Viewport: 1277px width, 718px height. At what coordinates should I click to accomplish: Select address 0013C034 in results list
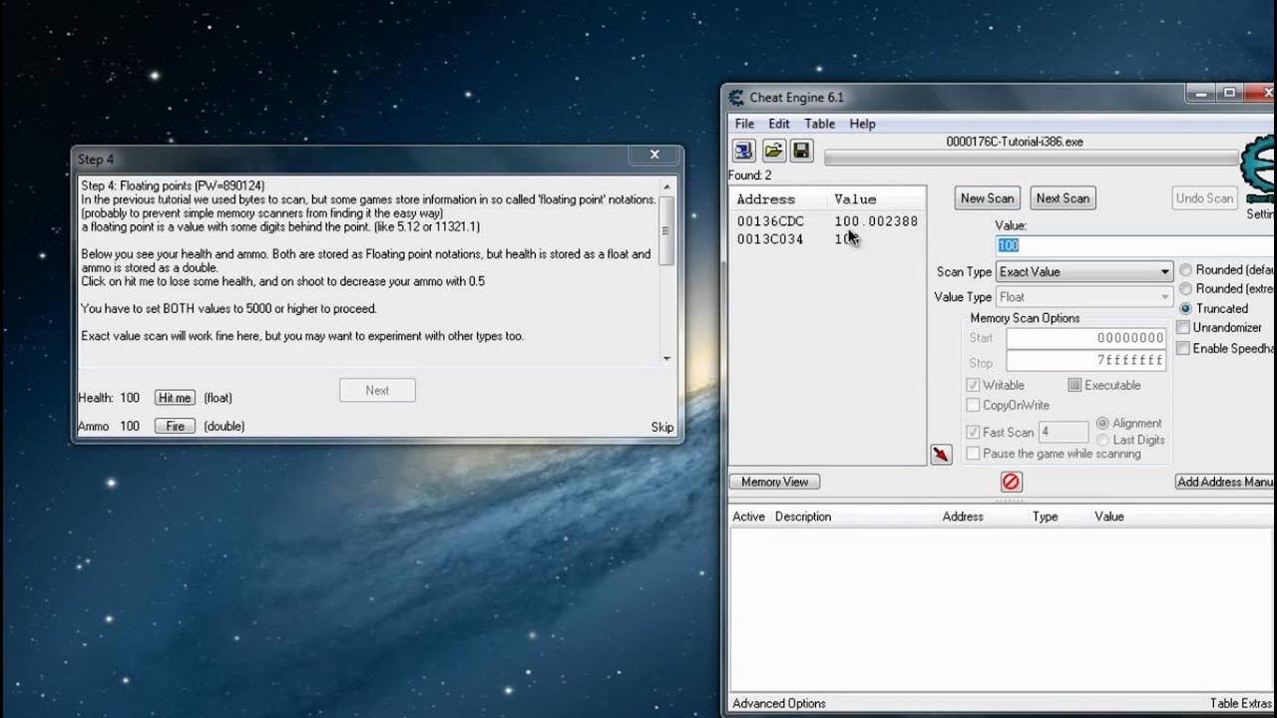pyautogui.click(x=770, y=239)
